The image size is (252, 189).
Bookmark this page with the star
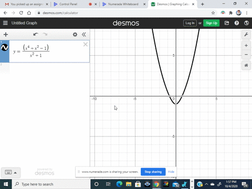coord(213,13)
